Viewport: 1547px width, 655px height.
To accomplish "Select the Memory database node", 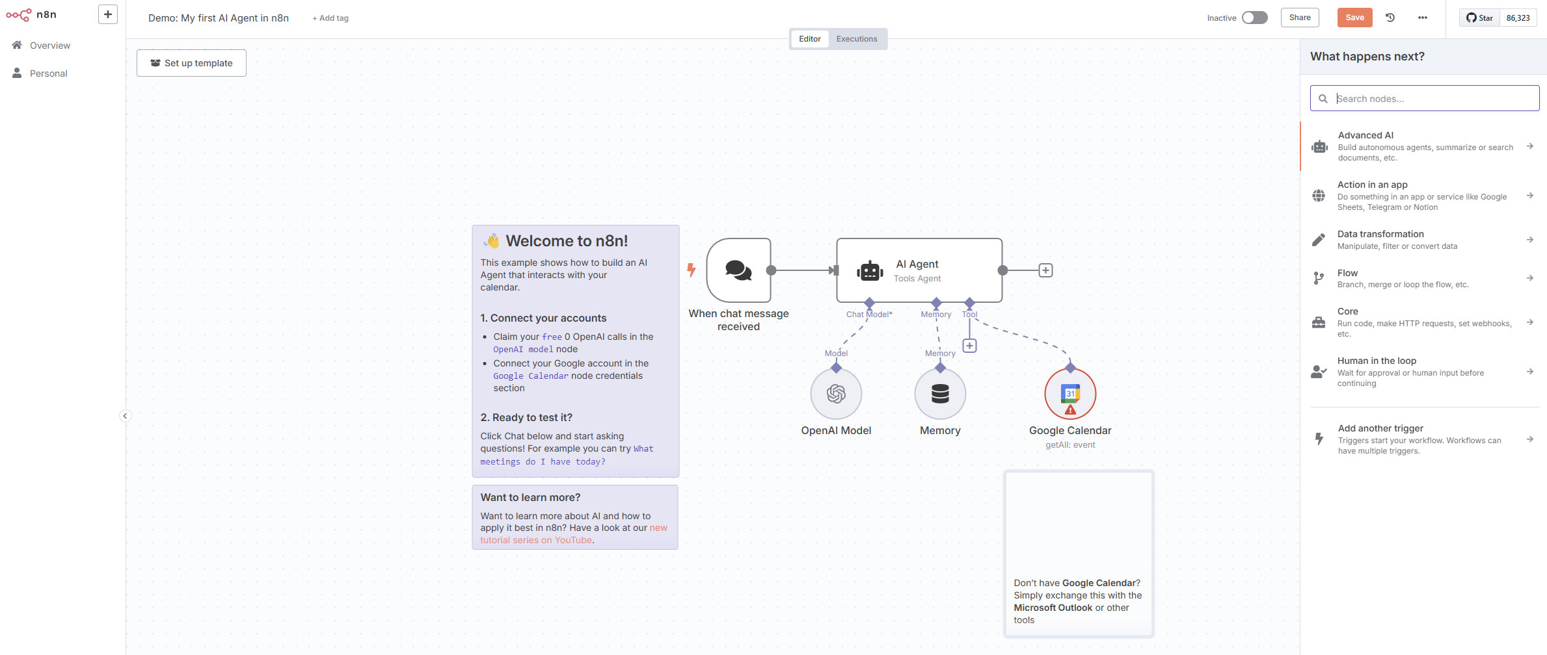I will (940, 394).
